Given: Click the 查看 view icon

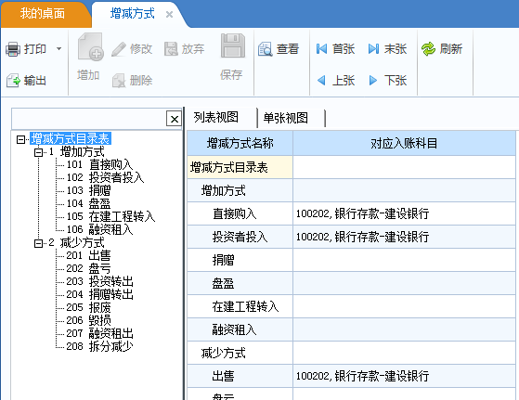Looking at the screenshot, I should [x=266, y=49].
